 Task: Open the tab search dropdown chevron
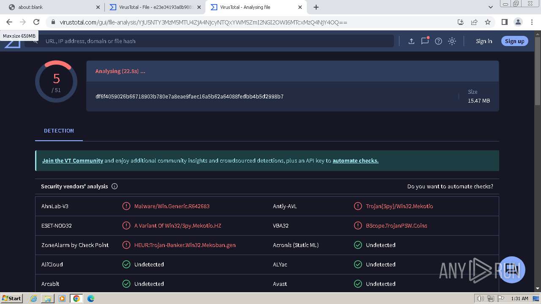point(490,7)
